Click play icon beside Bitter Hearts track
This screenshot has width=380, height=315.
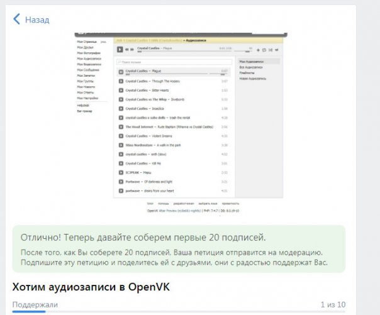click(x=121, y=91)
